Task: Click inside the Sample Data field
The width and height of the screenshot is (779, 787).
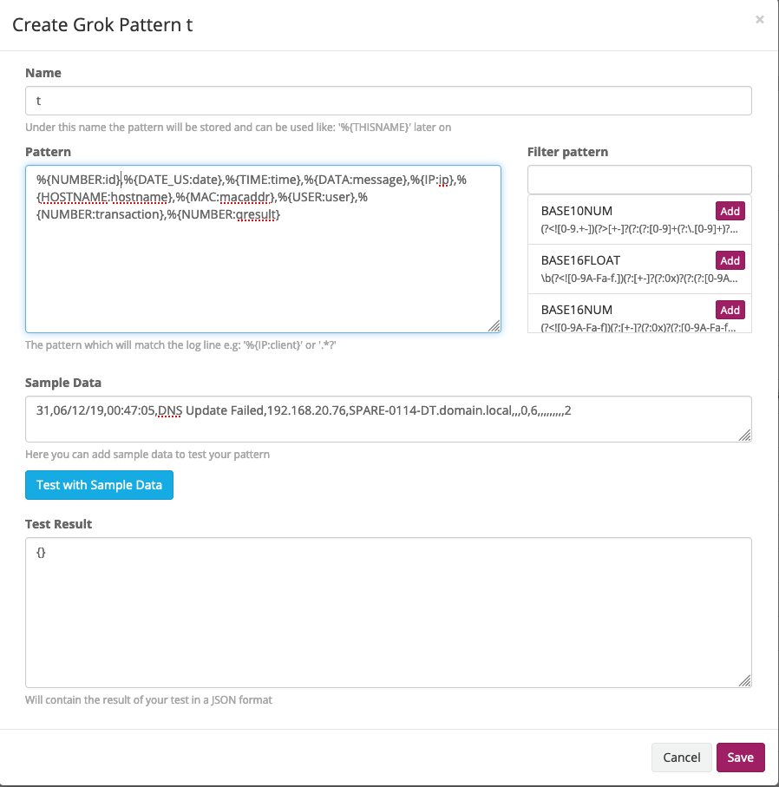Action: pos(388,416)
